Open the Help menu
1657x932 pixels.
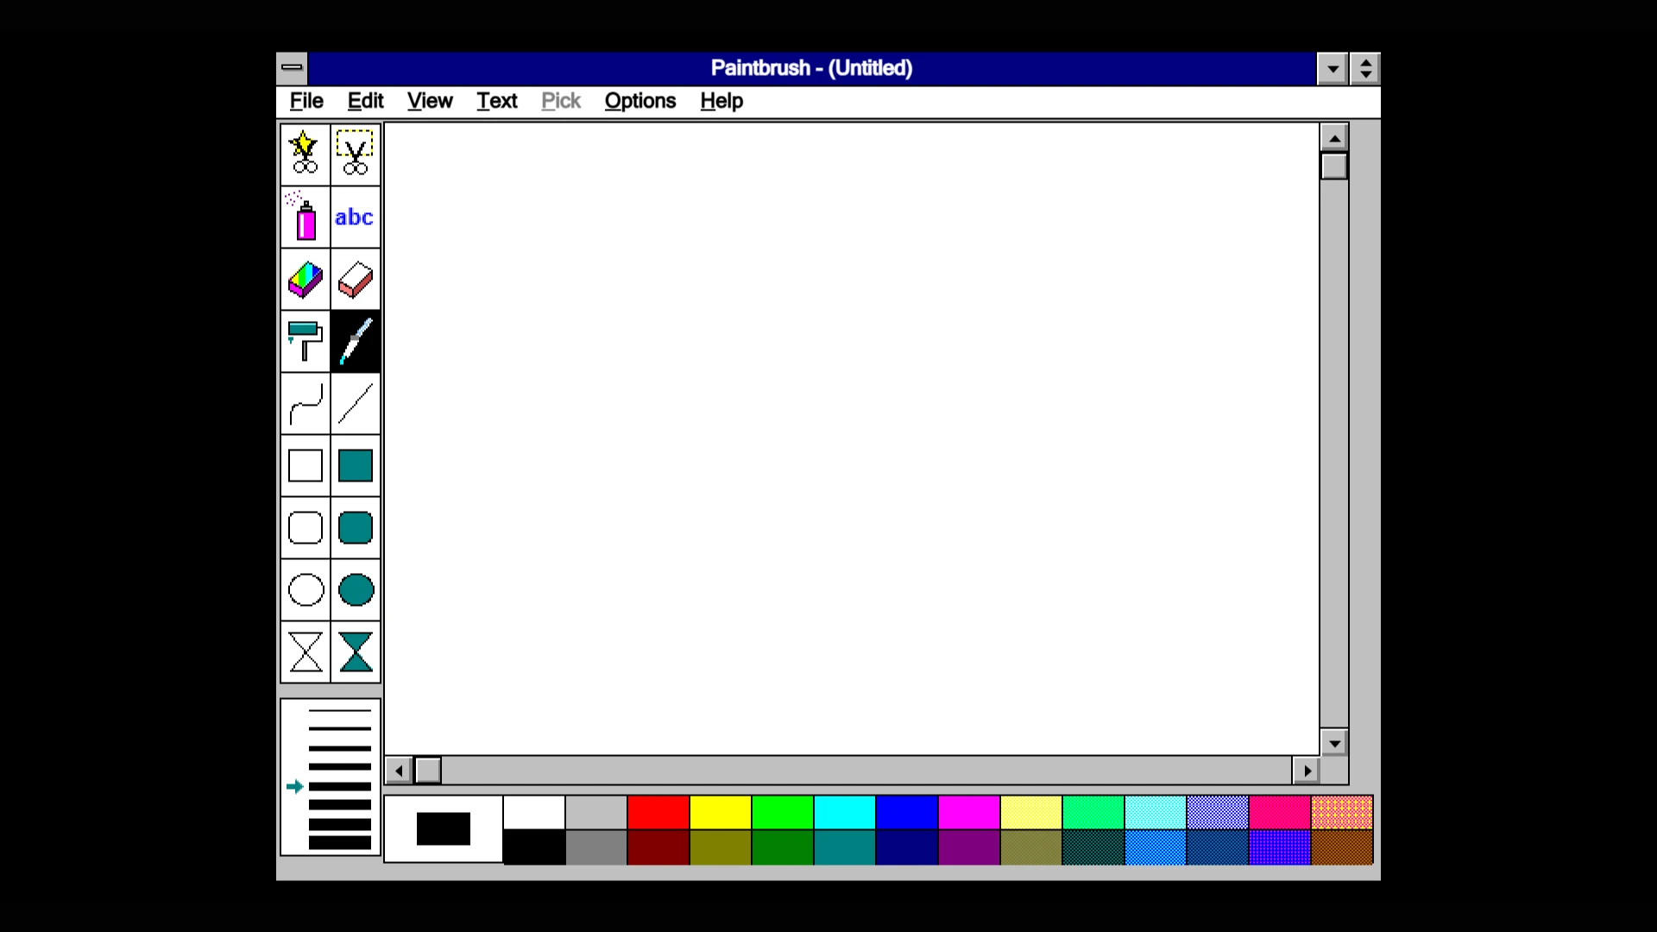721,101
